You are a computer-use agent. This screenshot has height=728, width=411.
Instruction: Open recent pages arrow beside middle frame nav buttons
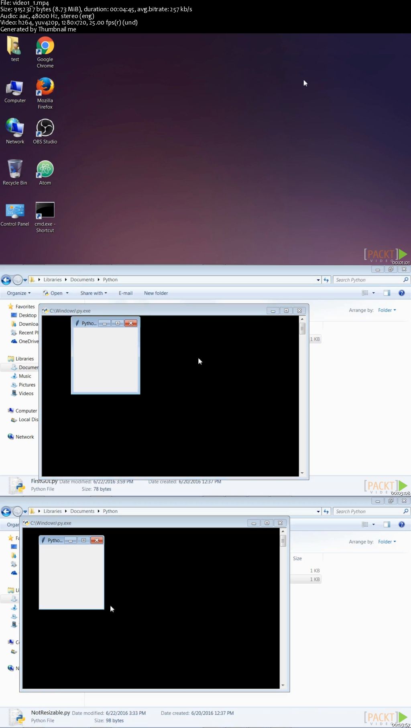click(x=25, y=280)
